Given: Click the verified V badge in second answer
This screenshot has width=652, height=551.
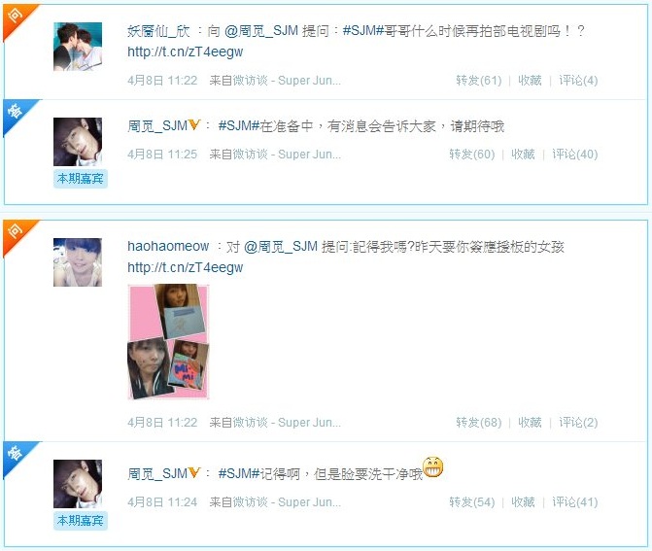Looking at the screenshot, I should 194,472.
